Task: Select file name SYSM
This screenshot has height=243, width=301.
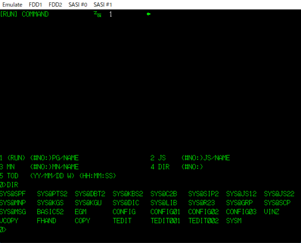Action: 234,221
